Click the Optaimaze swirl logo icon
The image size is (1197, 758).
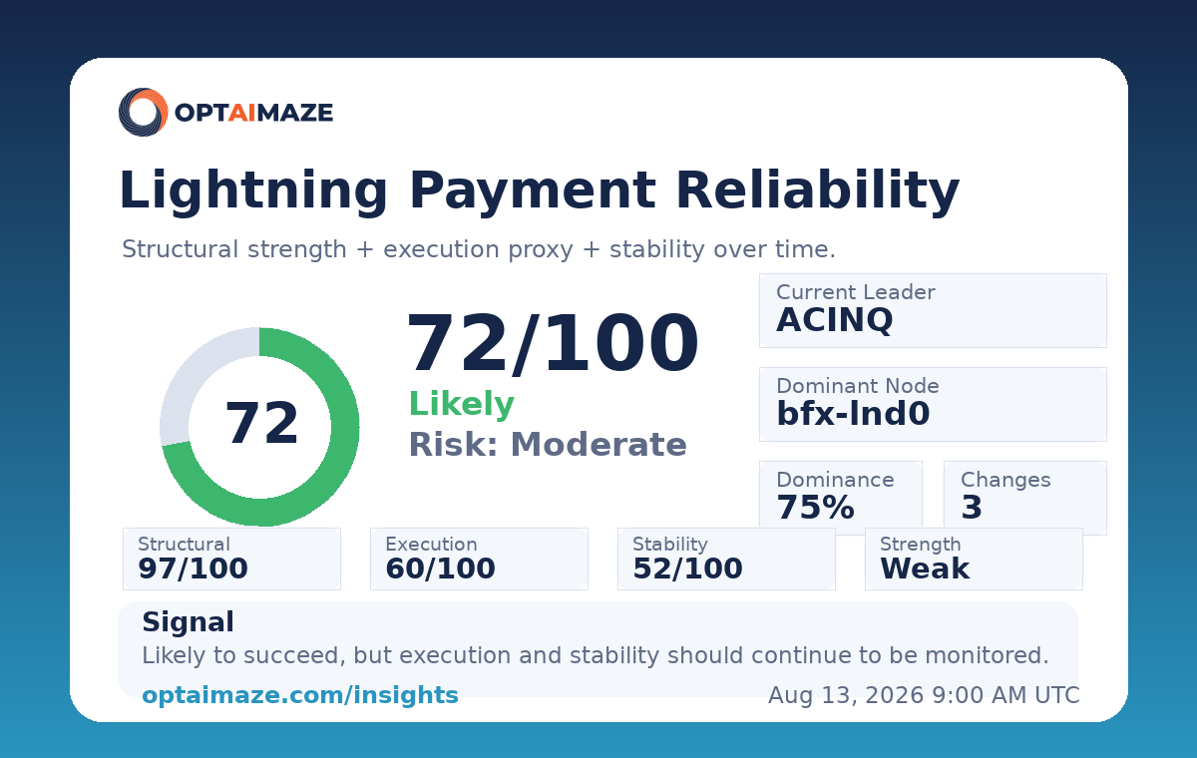tap(144, 112)
